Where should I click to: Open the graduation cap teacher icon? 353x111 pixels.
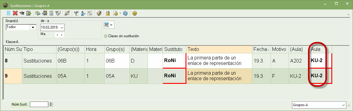click(x=22, y=13)
